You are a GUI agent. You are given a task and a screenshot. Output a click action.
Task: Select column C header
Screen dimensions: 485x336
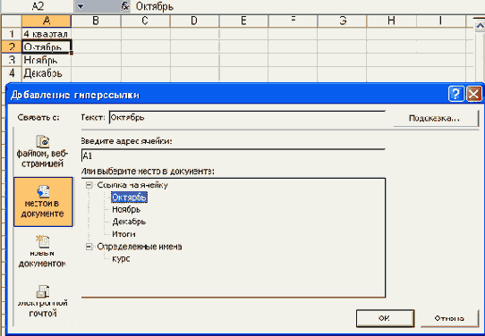click(x=145, y=21)
